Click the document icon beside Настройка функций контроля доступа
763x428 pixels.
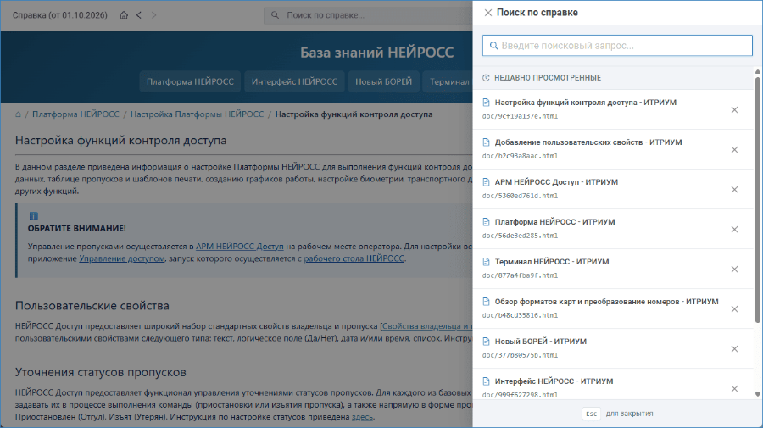486,103
